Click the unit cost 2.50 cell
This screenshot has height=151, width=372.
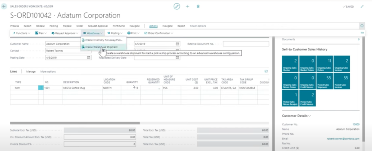[190, 88]
